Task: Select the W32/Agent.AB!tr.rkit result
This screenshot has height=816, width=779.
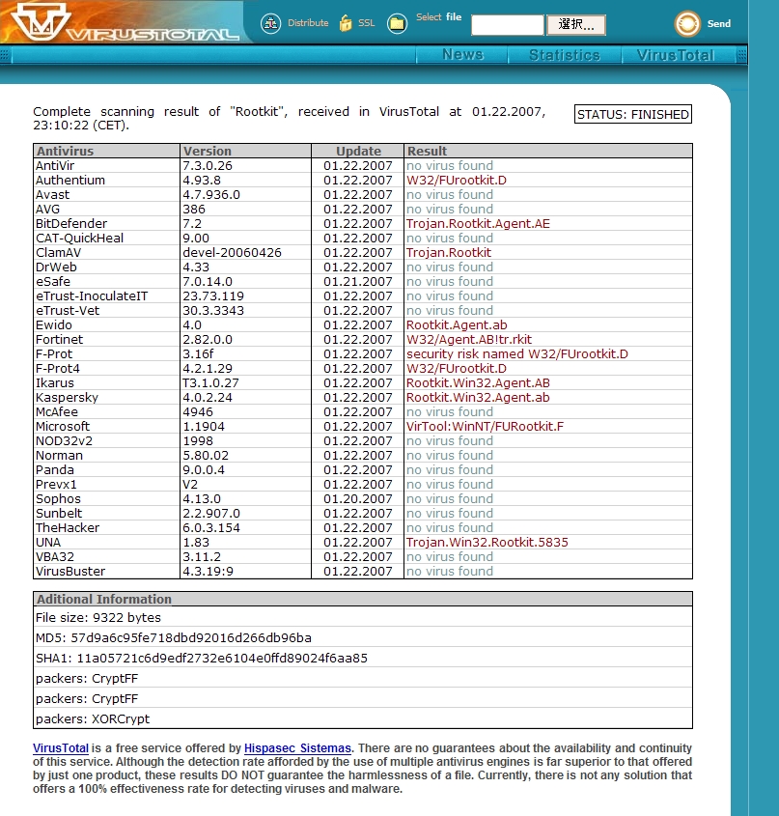Action: (x=469, y=340)
